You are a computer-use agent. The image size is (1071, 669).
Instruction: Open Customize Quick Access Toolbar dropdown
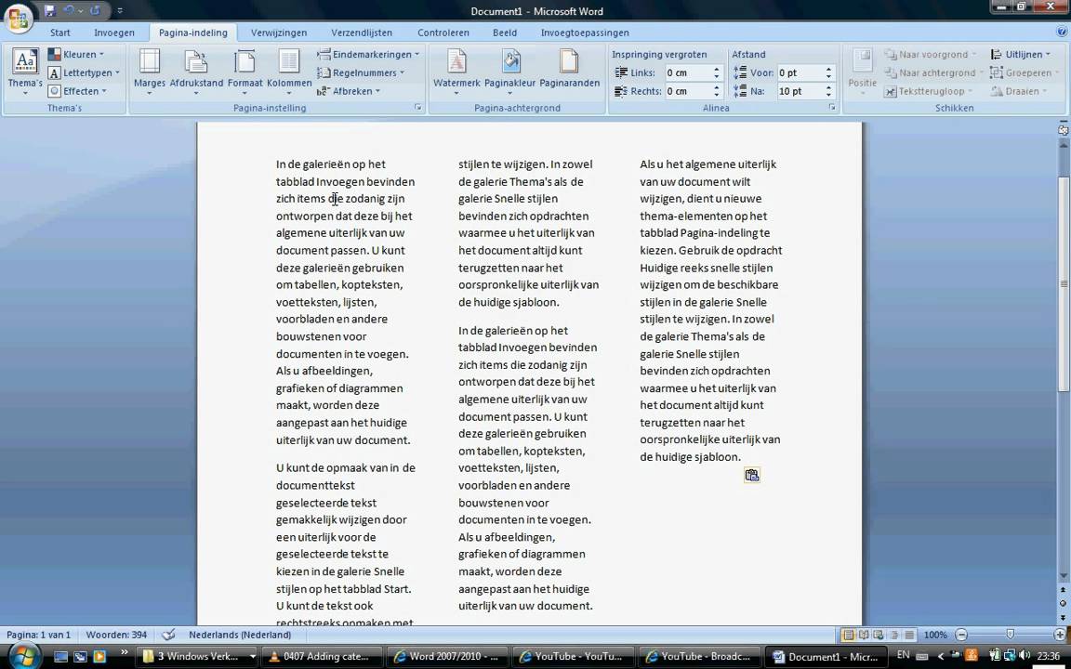click(x=120, y=11)
